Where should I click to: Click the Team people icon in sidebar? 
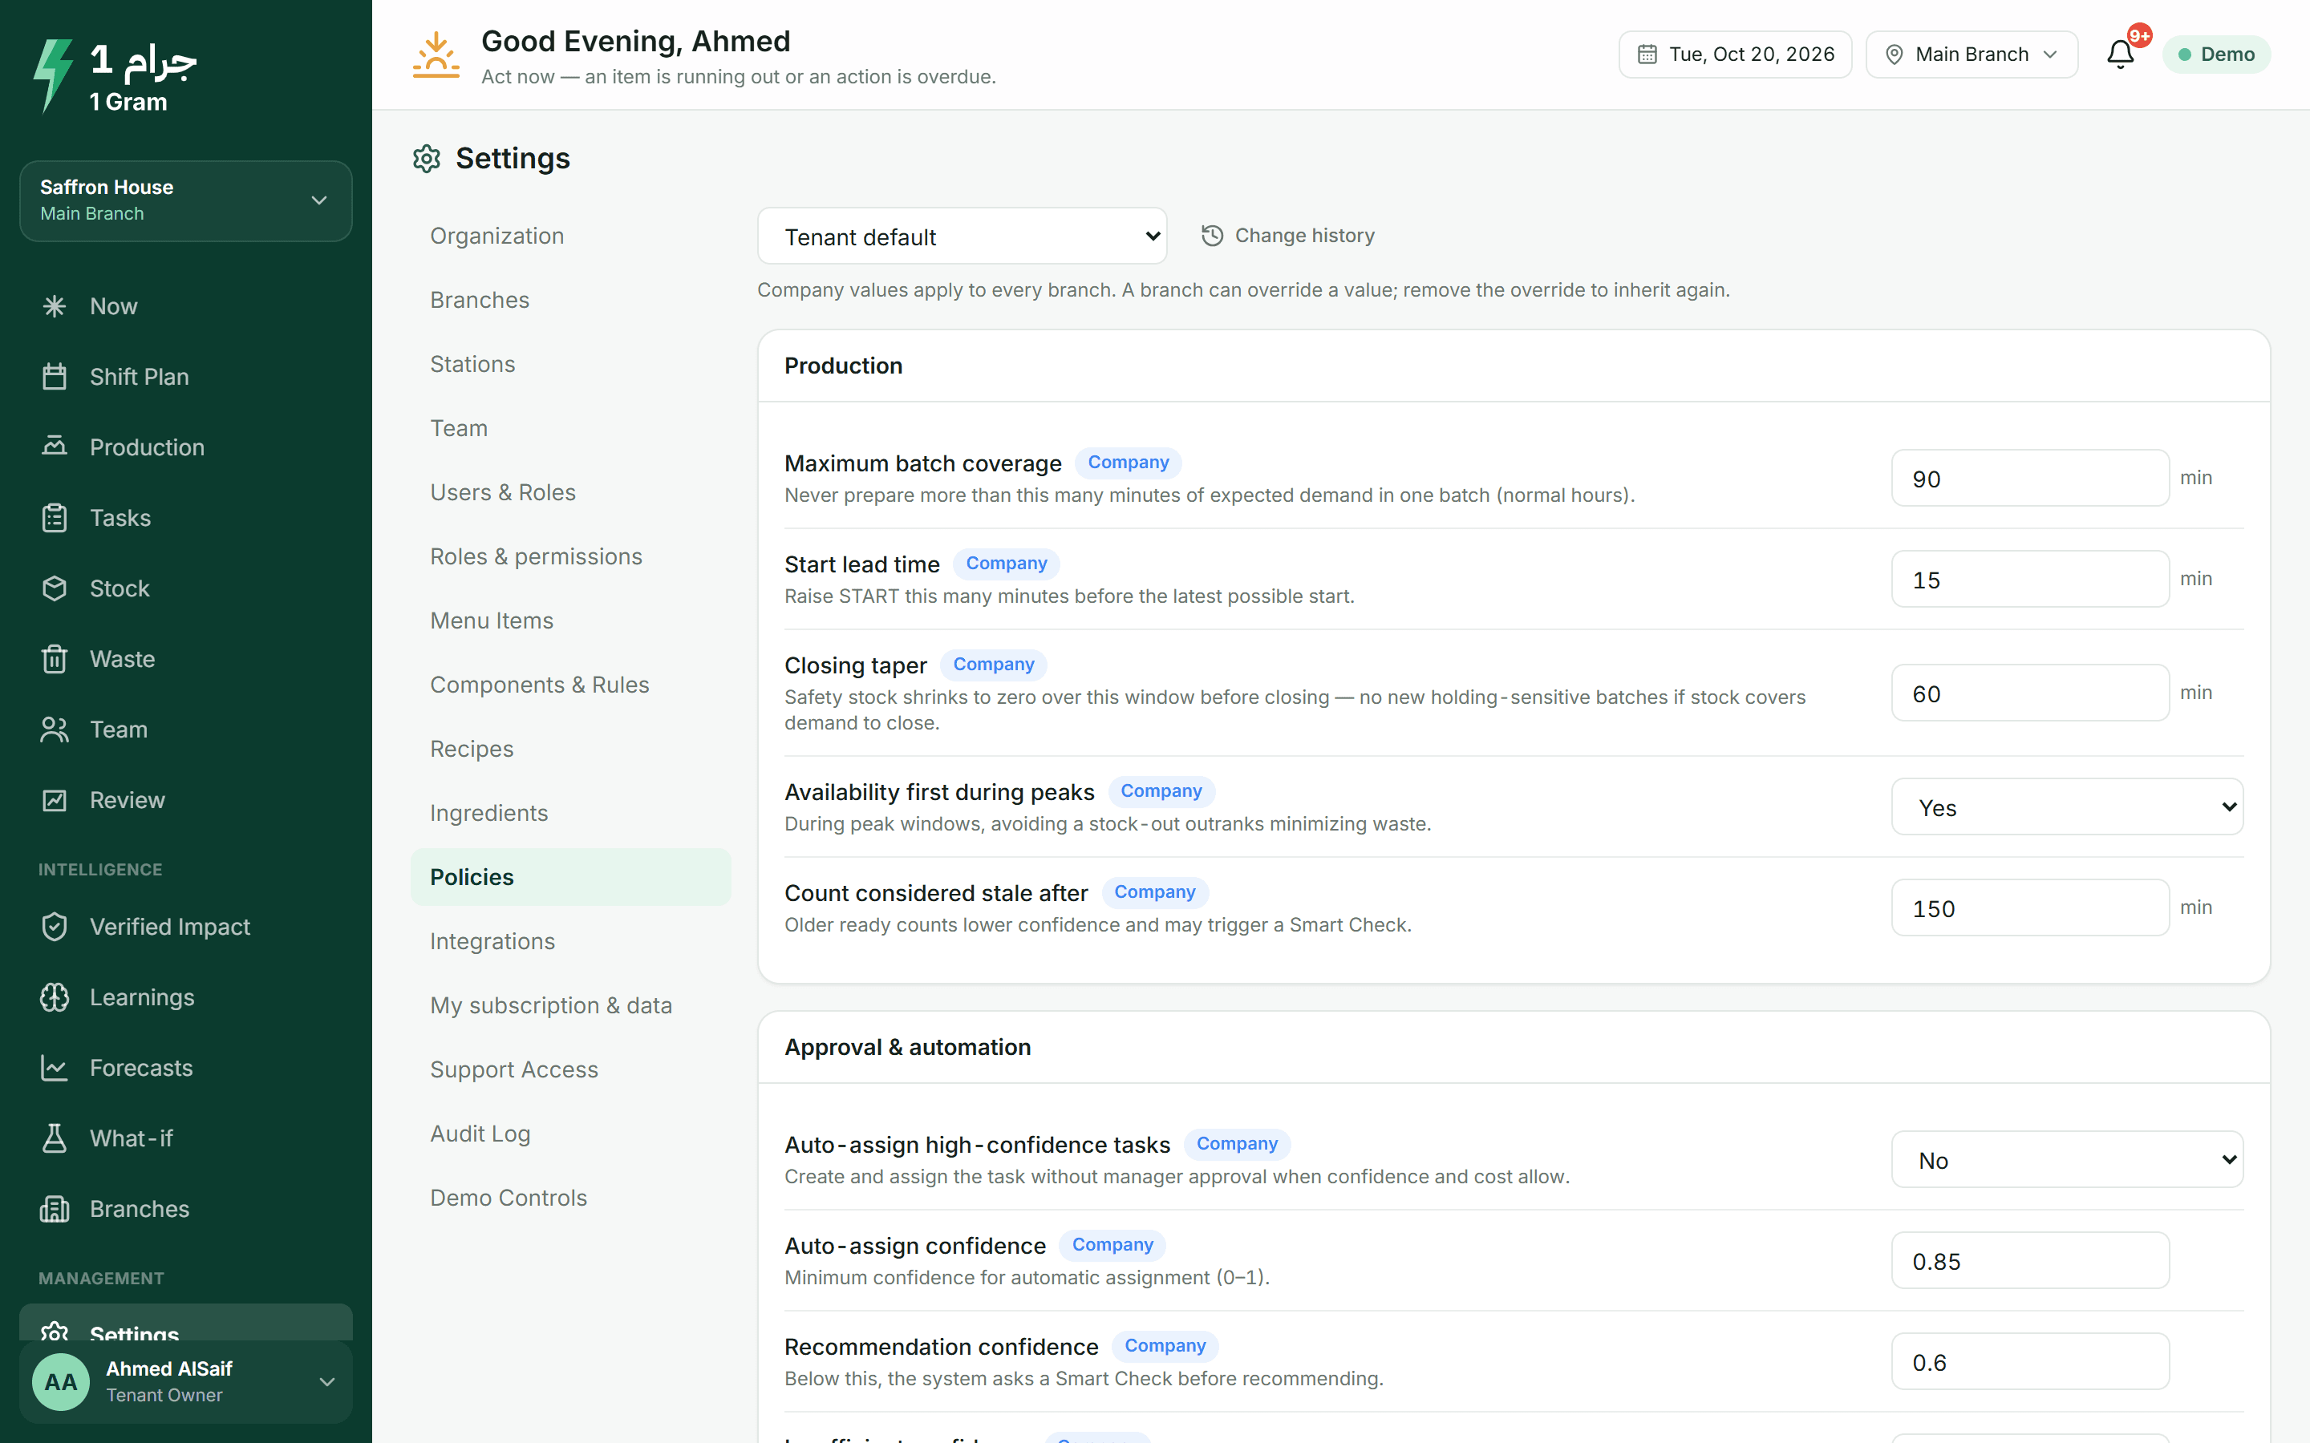pos(55,730)
